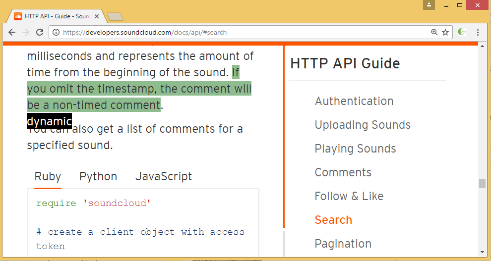Switch to the Ruby code tab
The width and height of the screenshot is (491, 261).
tap(48, 177)
